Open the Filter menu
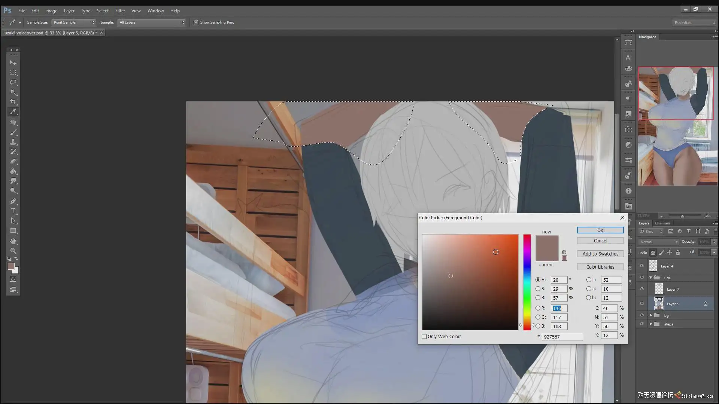 120,11
